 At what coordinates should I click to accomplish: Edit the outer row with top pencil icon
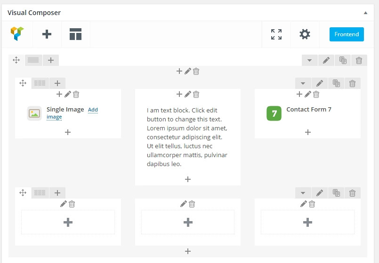pos(326,60)
